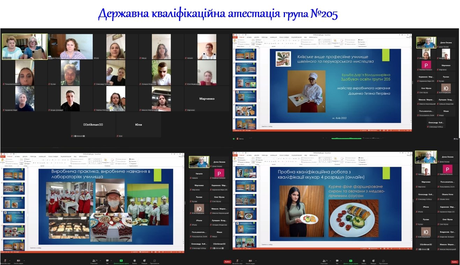Start video via 'Начать видео' under the Виробнича практика slide
Viewport: 460px width, 265px height.
pos(19,262)
